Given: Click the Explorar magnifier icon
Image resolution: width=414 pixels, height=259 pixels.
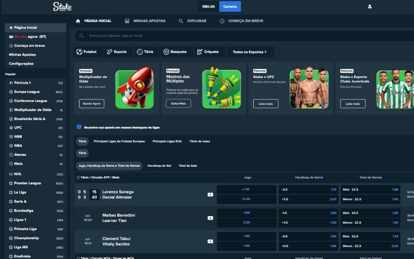Looking at the screenshot, I should tap(181, 21).
